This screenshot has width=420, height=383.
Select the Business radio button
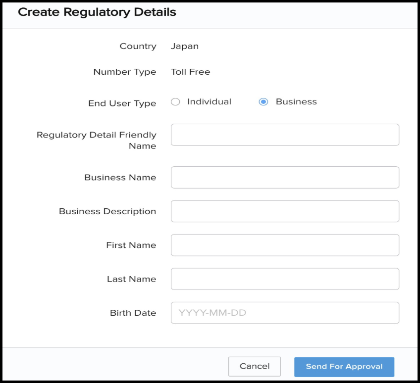coord(264,102)
